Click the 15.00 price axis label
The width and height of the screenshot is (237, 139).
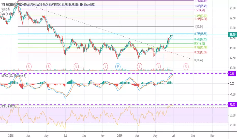pos(232,48)
